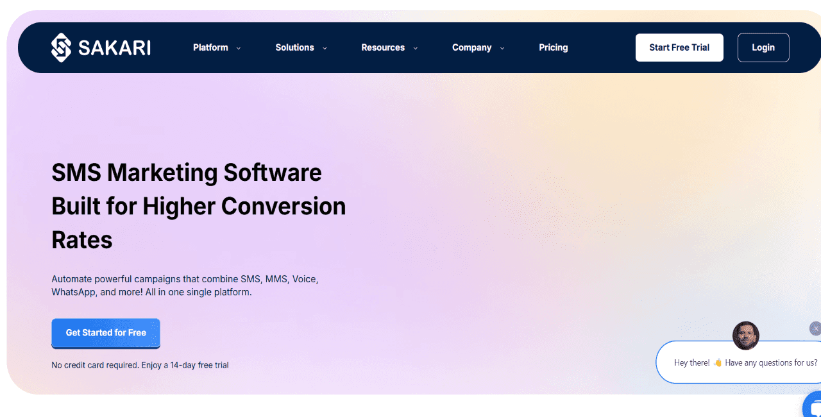The image size is (821, 417).
Task: Click the Sakari logo icon
Action: click(60, 47)
